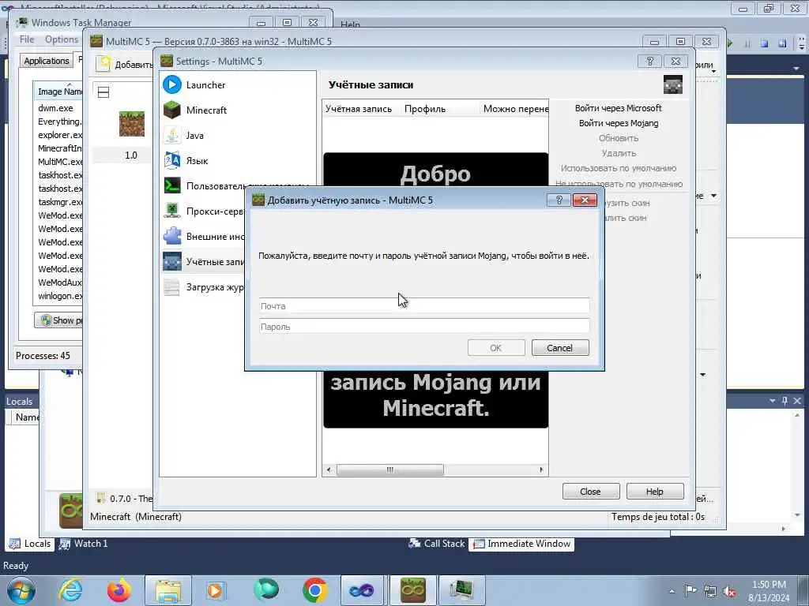Click the Добавить add instance toolbar icon
Screen dimensions: 809x606
point(105,63)
